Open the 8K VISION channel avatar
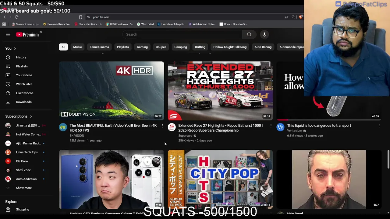 63,127
